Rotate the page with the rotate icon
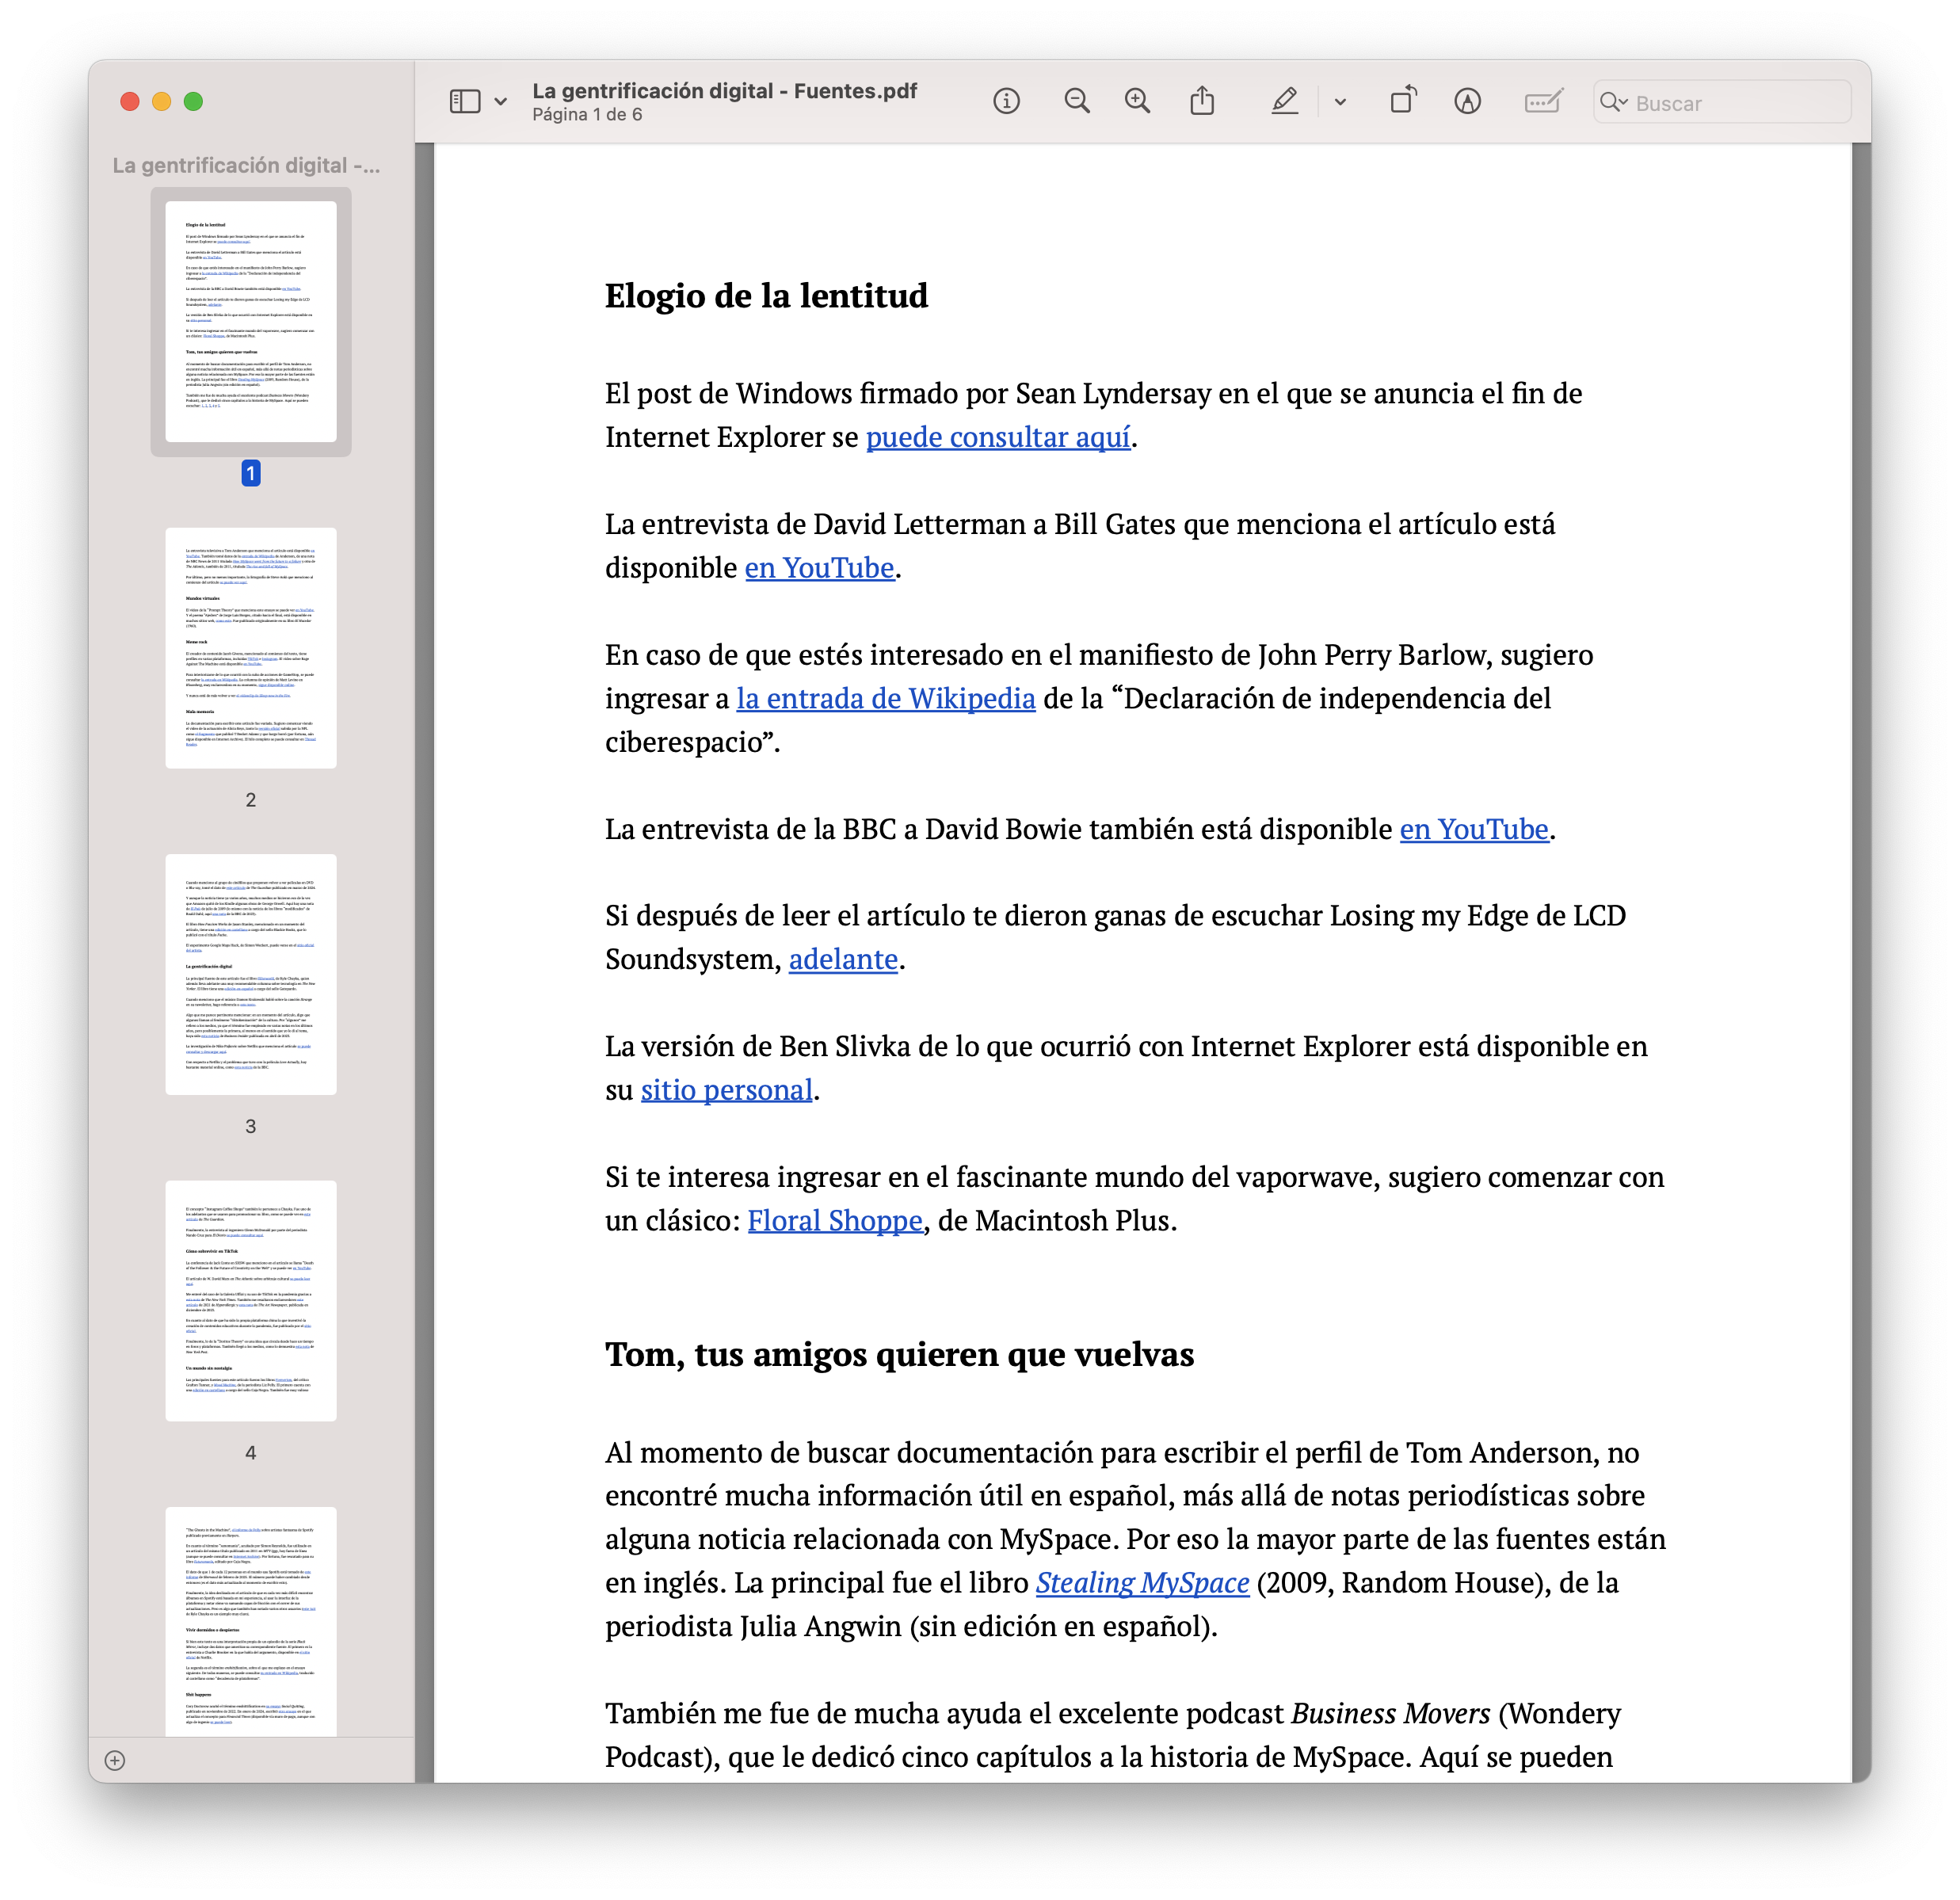The image size is (1960, 1900). tap(1403, 101)
